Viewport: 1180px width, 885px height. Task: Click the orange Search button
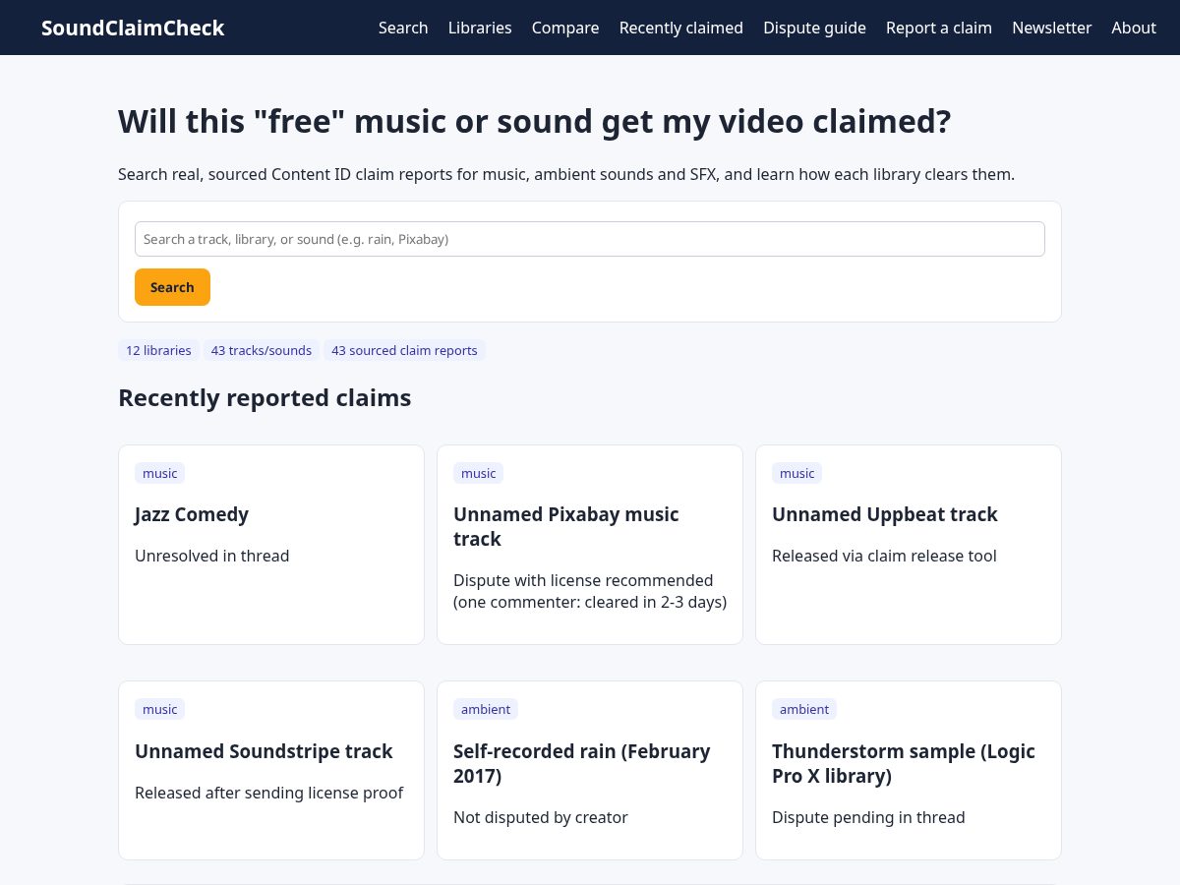click(x=172, y=287)
